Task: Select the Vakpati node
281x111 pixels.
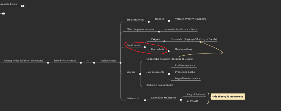Action: coord(155,39)
